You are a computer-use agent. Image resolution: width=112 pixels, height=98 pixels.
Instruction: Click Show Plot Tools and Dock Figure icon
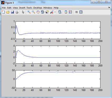click(81, 12)
